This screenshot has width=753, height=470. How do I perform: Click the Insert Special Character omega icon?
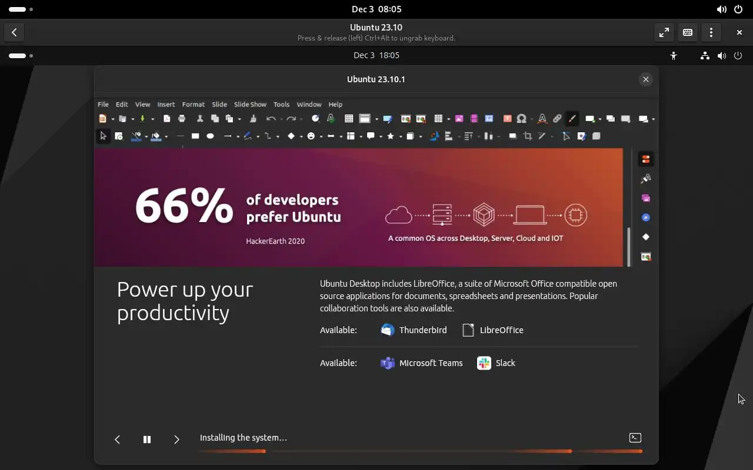[x=521, y=119]
